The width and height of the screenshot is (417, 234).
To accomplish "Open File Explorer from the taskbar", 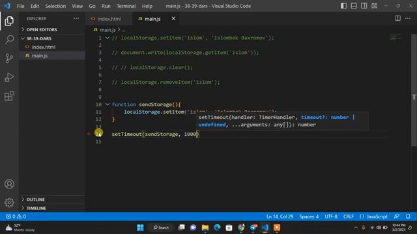I will [x=205, y=227].
